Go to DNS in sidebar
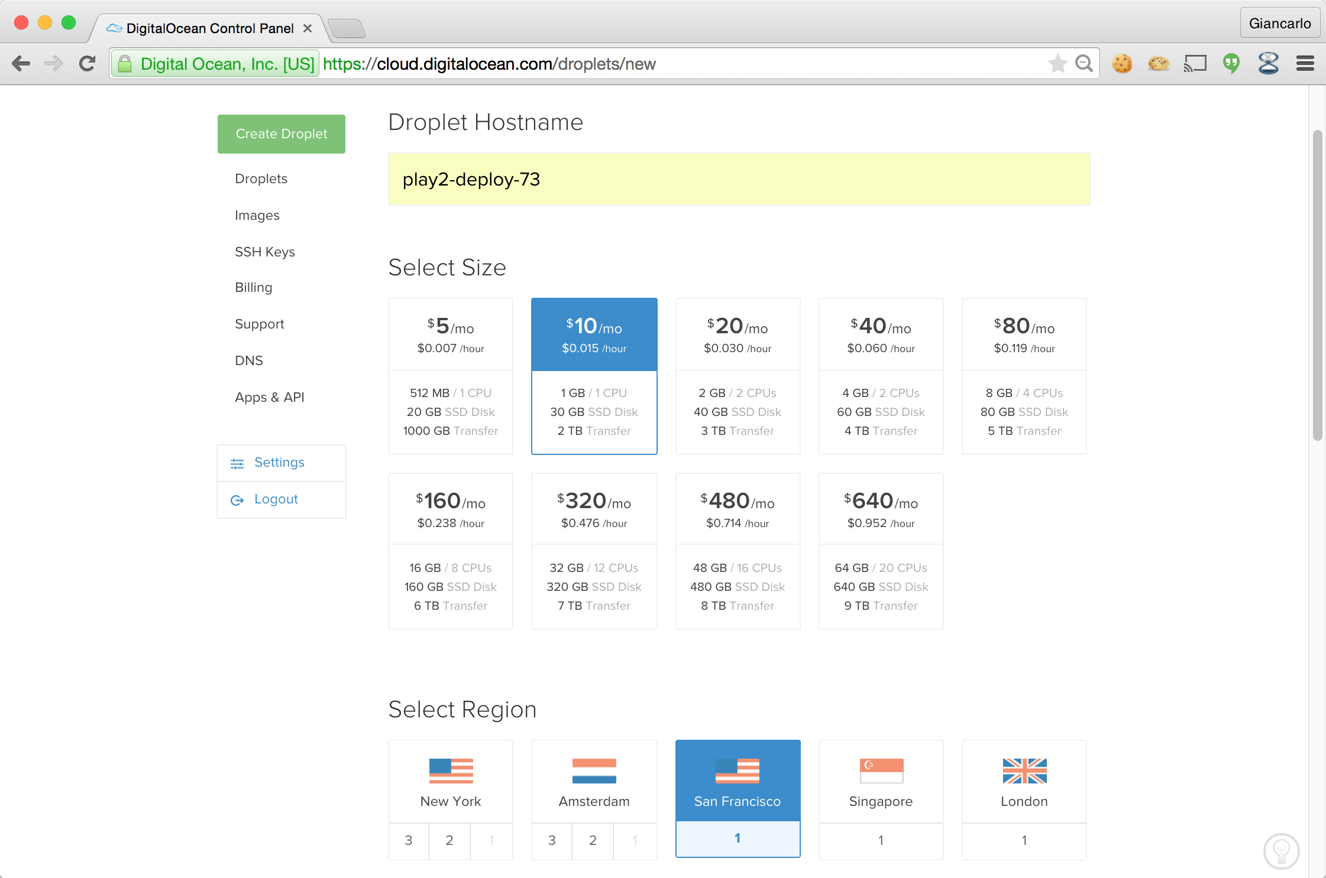Viewport: 1326px width, 878px height. click(x=249, y=360)
